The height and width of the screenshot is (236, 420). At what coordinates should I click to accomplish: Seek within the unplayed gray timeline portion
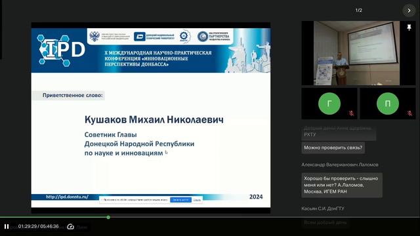[264, 217]
